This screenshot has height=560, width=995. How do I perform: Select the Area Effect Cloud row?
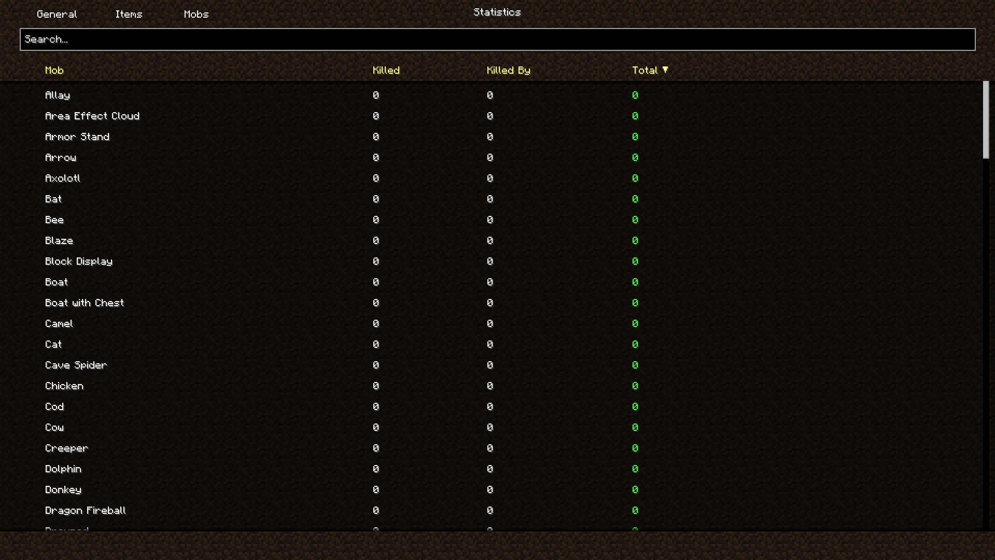point(92,116)
